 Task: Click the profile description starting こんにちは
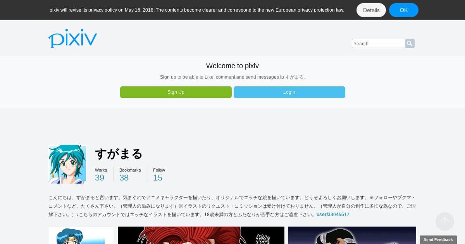pos(232,206)
